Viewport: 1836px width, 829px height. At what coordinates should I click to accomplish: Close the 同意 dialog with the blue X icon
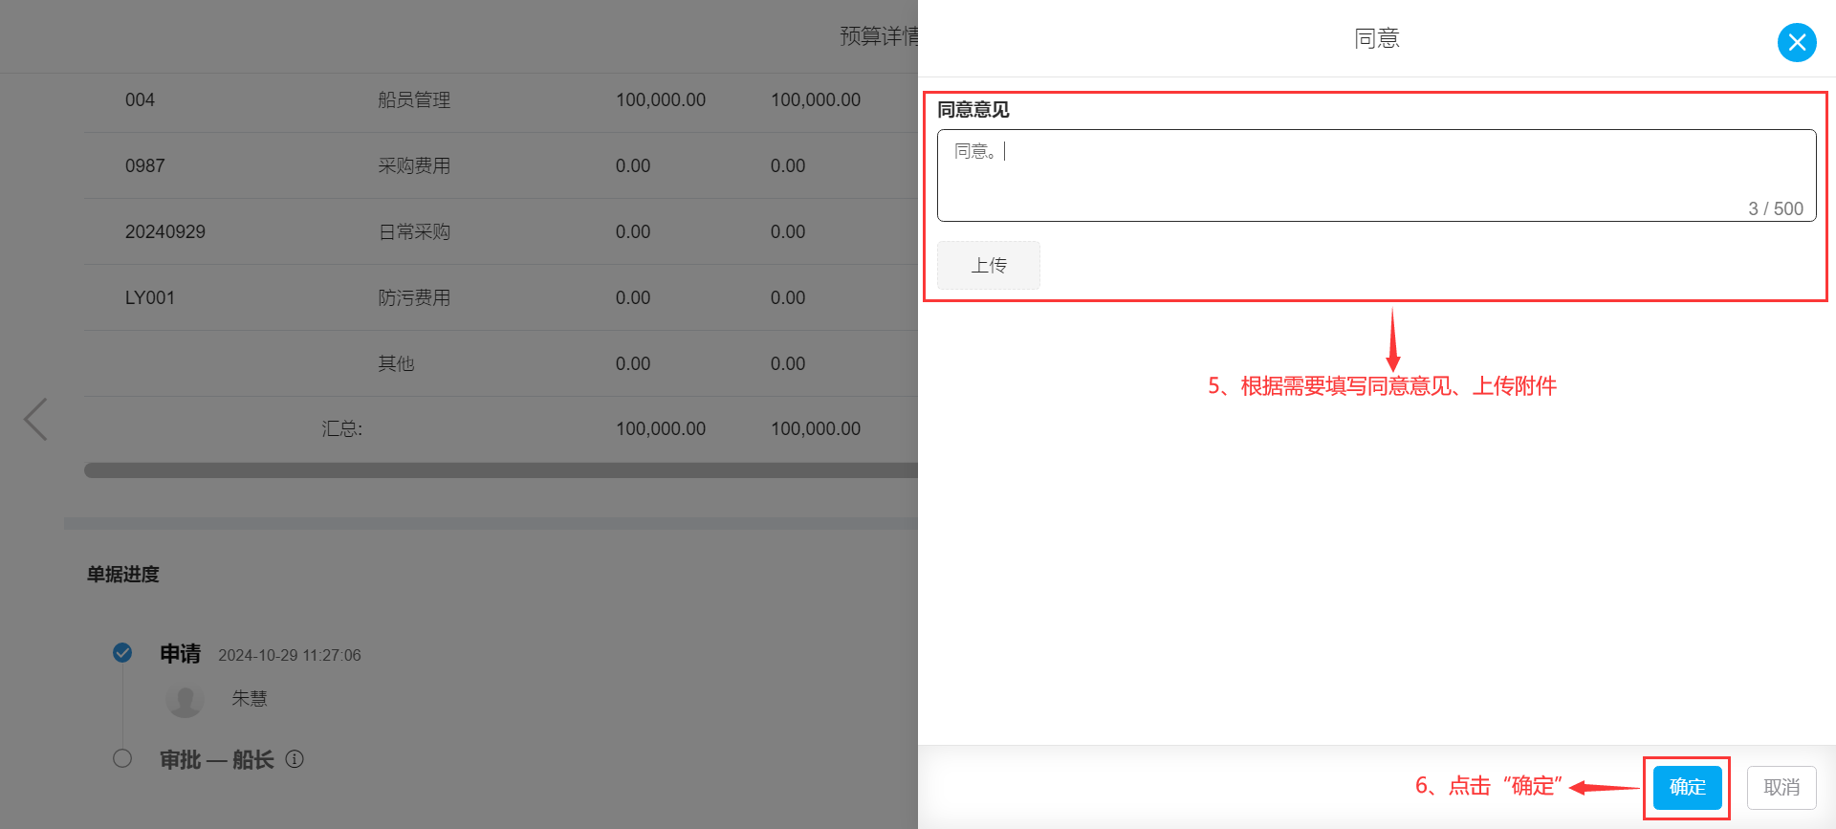pyautogui.click(x=1797, y=42)
